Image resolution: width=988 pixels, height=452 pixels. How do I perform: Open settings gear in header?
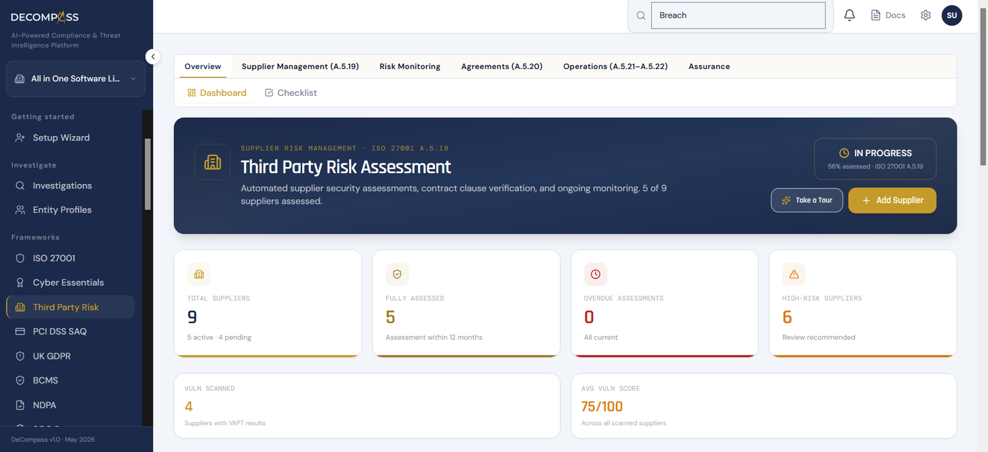(x=926, y=15)
